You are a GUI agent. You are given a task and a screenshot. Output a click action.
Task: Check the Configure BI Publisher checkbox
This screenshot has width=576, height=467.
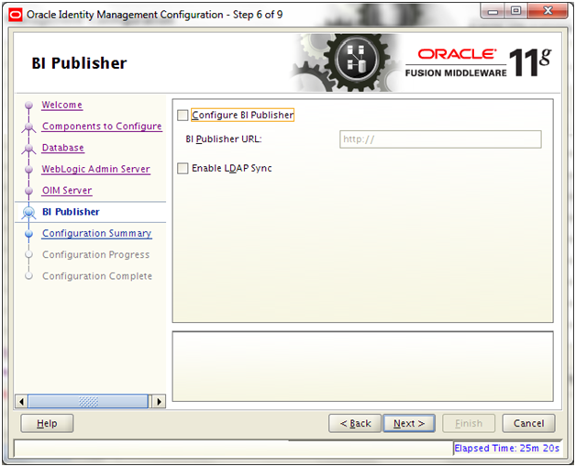(x=183, y=116)
